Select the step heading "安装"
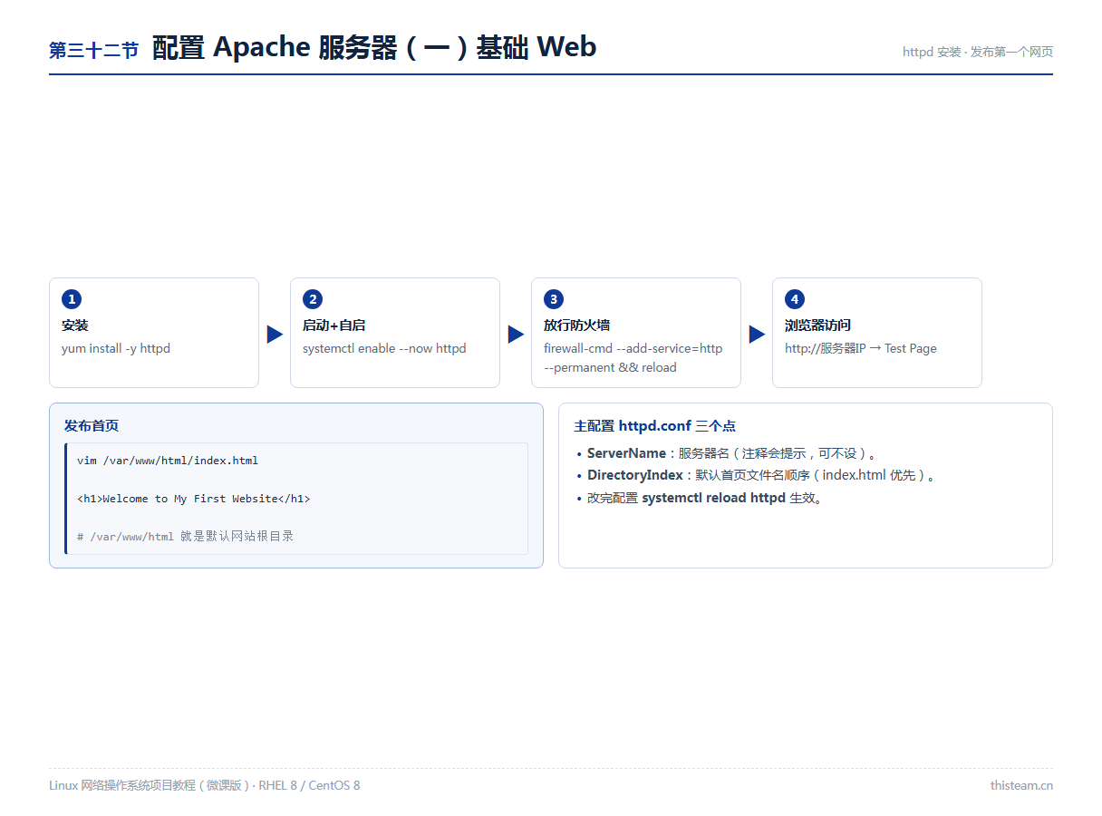The height and width of the screenshot is (816, 1102). point(75,325)
